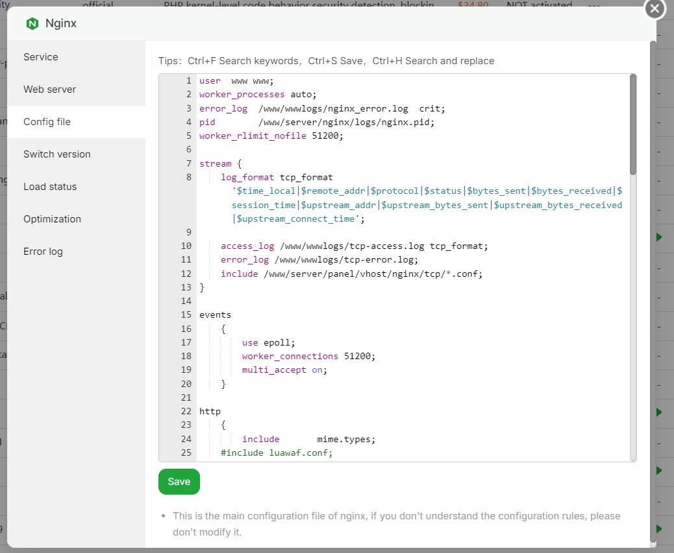Click the '$upstream_connect_time' wrapped line
674x553 pixels.
pyautogui.click(x=298, y=218)
